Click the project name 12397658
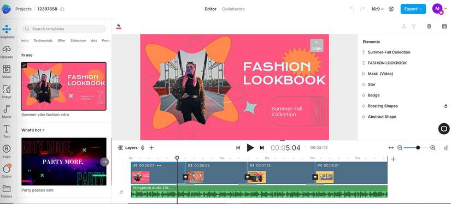 pyautogui.click(x=47, y=9)
